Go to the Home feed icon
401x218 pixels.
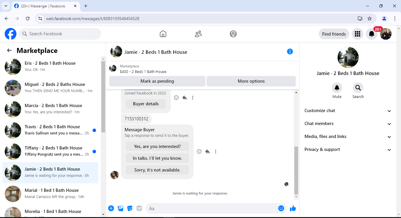pos(163,34)
